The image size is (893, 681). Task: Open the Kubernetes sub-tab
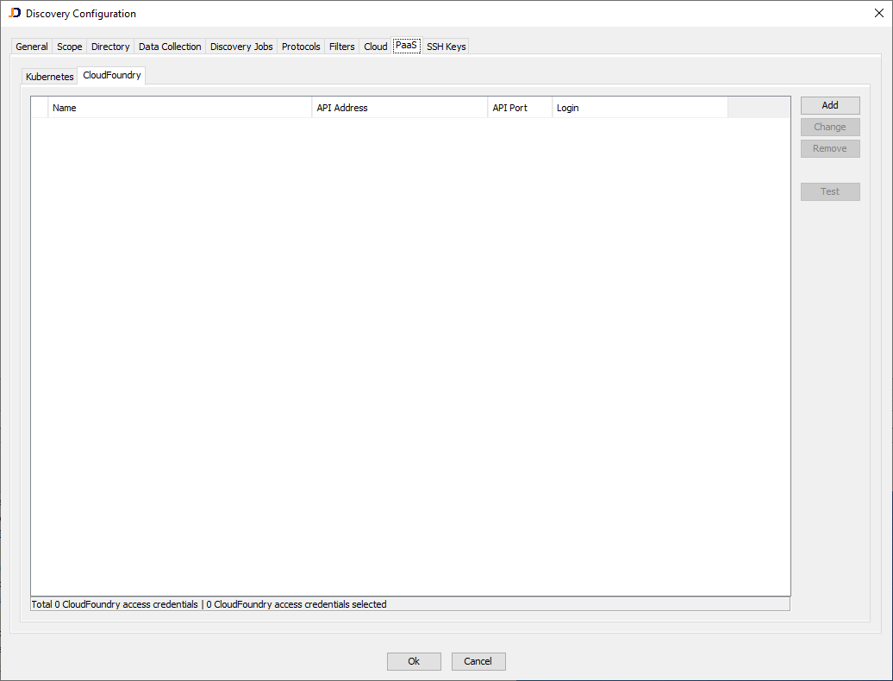pyautogui.click(x=49, y=76)
